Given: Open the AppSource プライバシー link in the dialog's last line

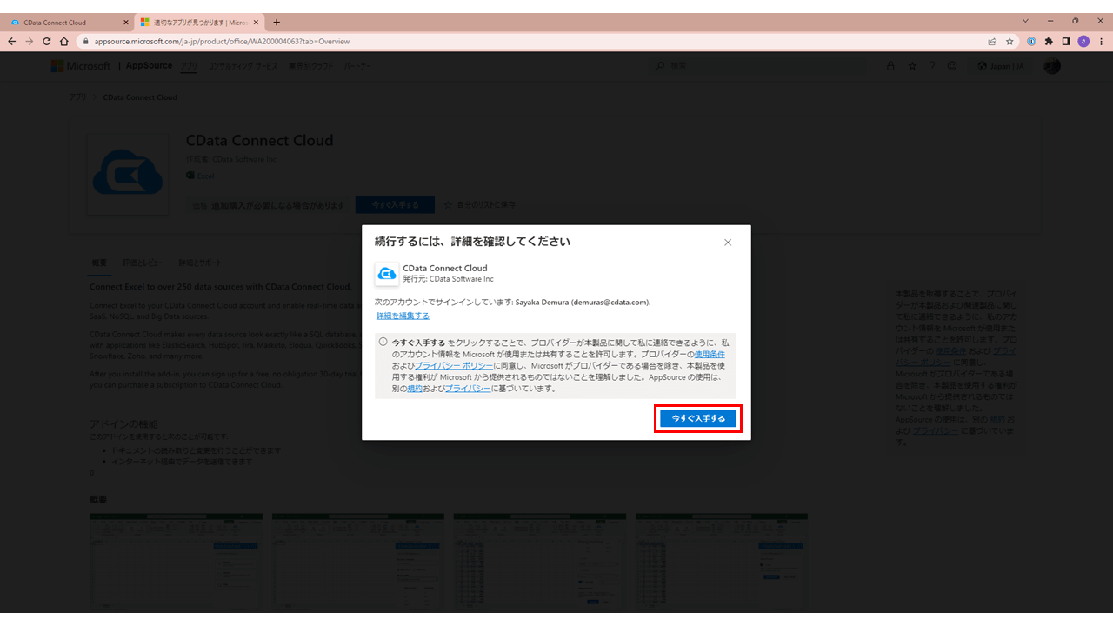Looking at the screenshot, I should (x=468, y=389).
